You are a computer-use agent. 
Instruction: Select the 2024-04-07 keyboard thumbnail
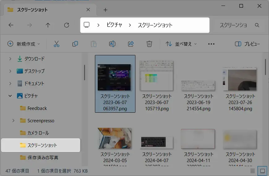(x=156, y=142)
